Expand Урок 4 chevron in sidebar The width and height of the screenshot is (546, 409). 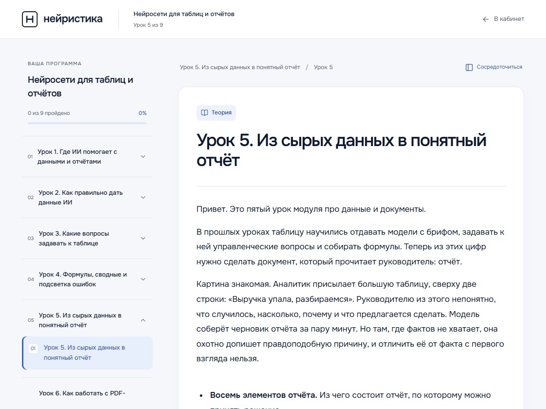[143, 279]
